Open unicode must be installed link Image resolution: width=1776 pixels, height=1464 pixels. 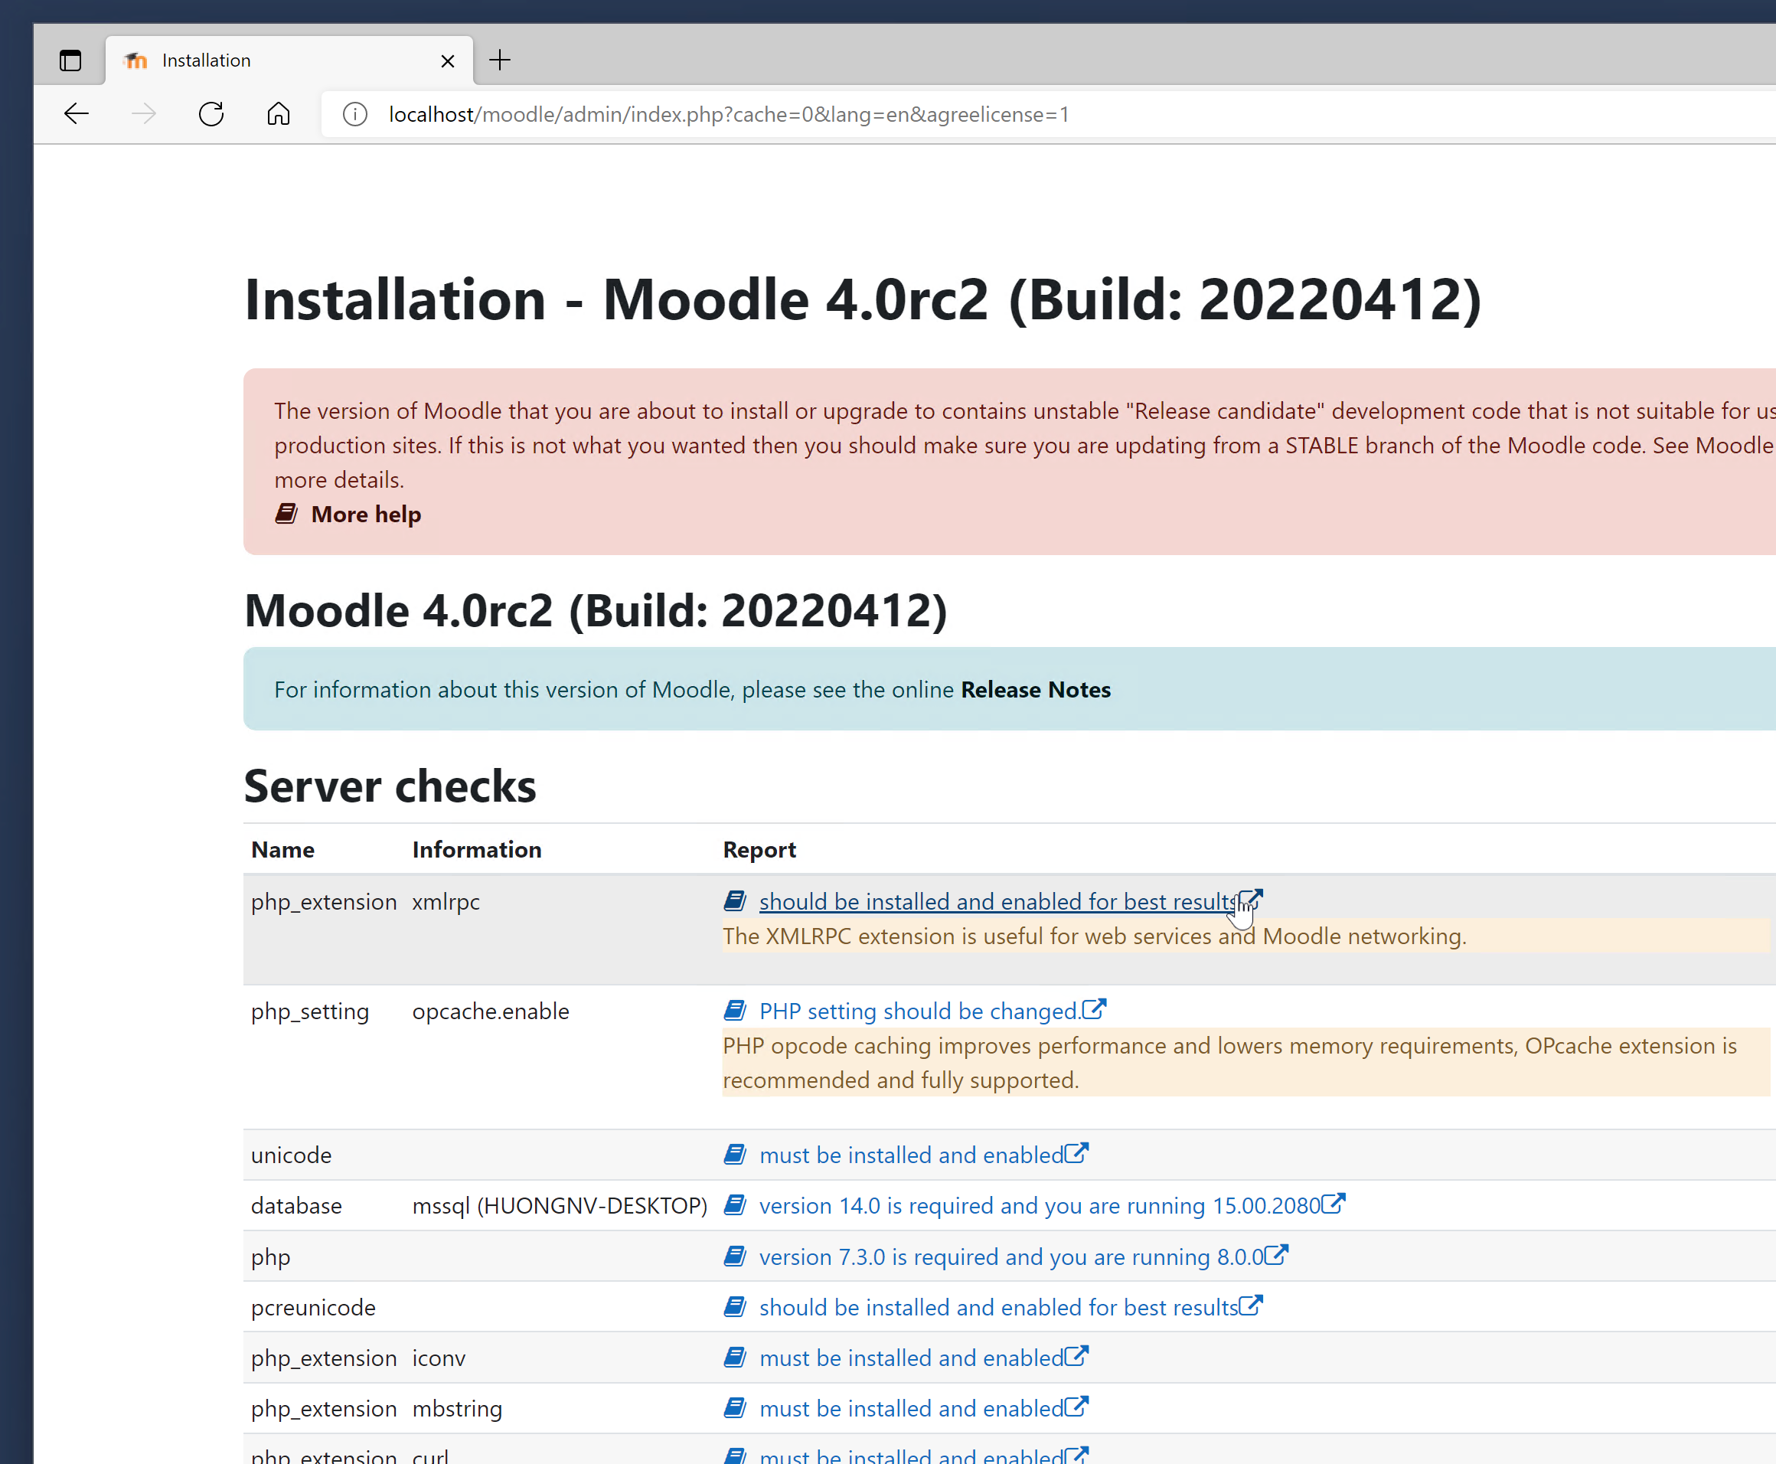pos(911,1155)
